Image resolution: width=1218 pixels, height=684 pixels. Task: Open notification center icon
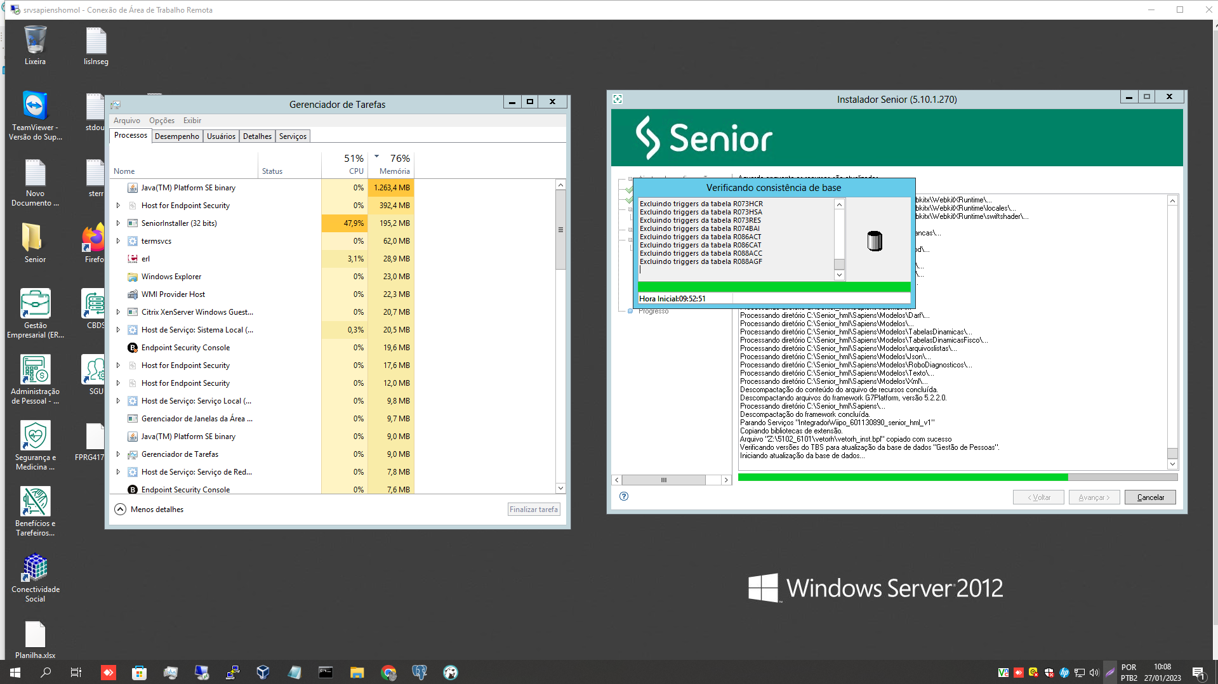pos(1198,672)
